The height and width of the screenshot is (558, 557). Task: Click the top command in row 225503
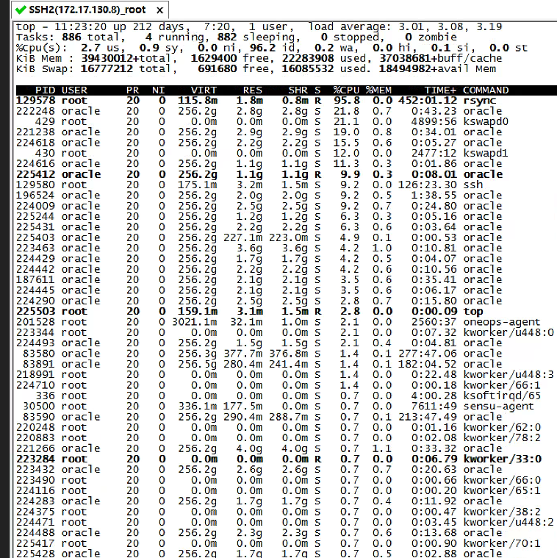tap(473, 312)
